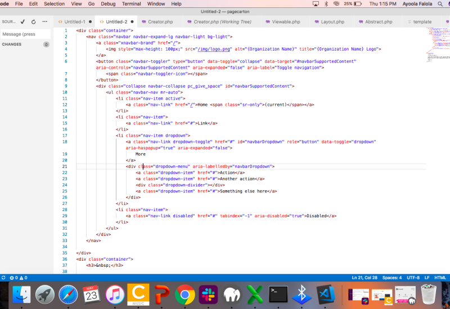Image resolution: width=450 pixels, height=309 pixels.
Task: Click the Ayoola Falola user name
Action: (417, 4)
